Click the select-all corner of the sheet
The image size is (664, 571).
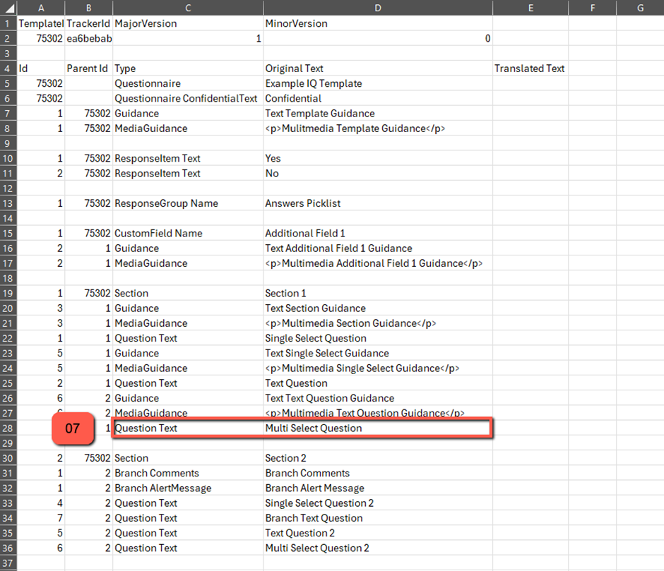[x=8, y=8]
